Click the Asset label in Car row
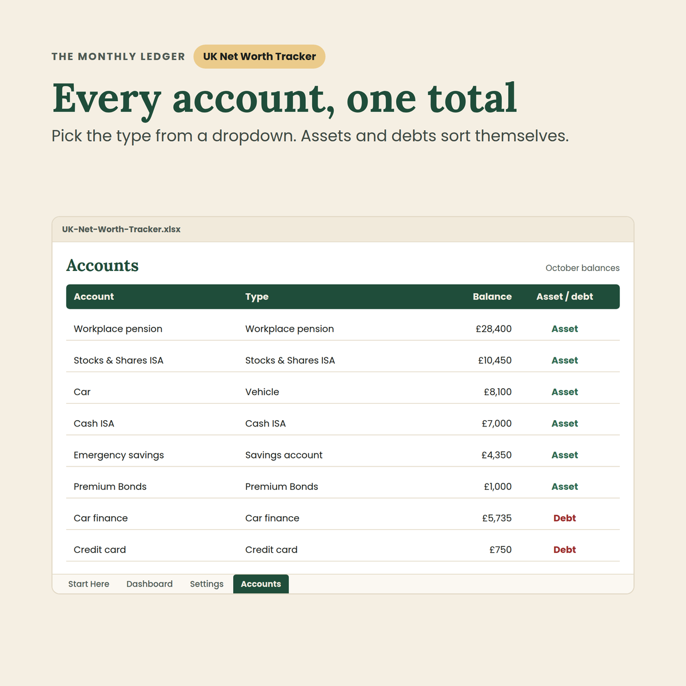This screenshot has height=686, width=686. click(565, 392)
